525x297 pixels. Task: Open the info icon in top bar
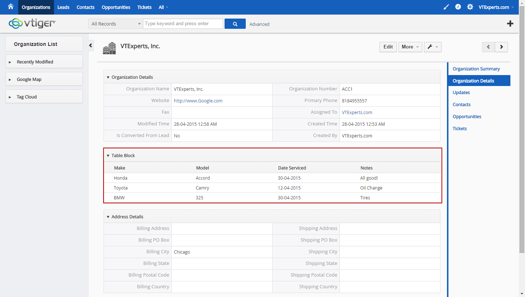click(x=458, y=7)
